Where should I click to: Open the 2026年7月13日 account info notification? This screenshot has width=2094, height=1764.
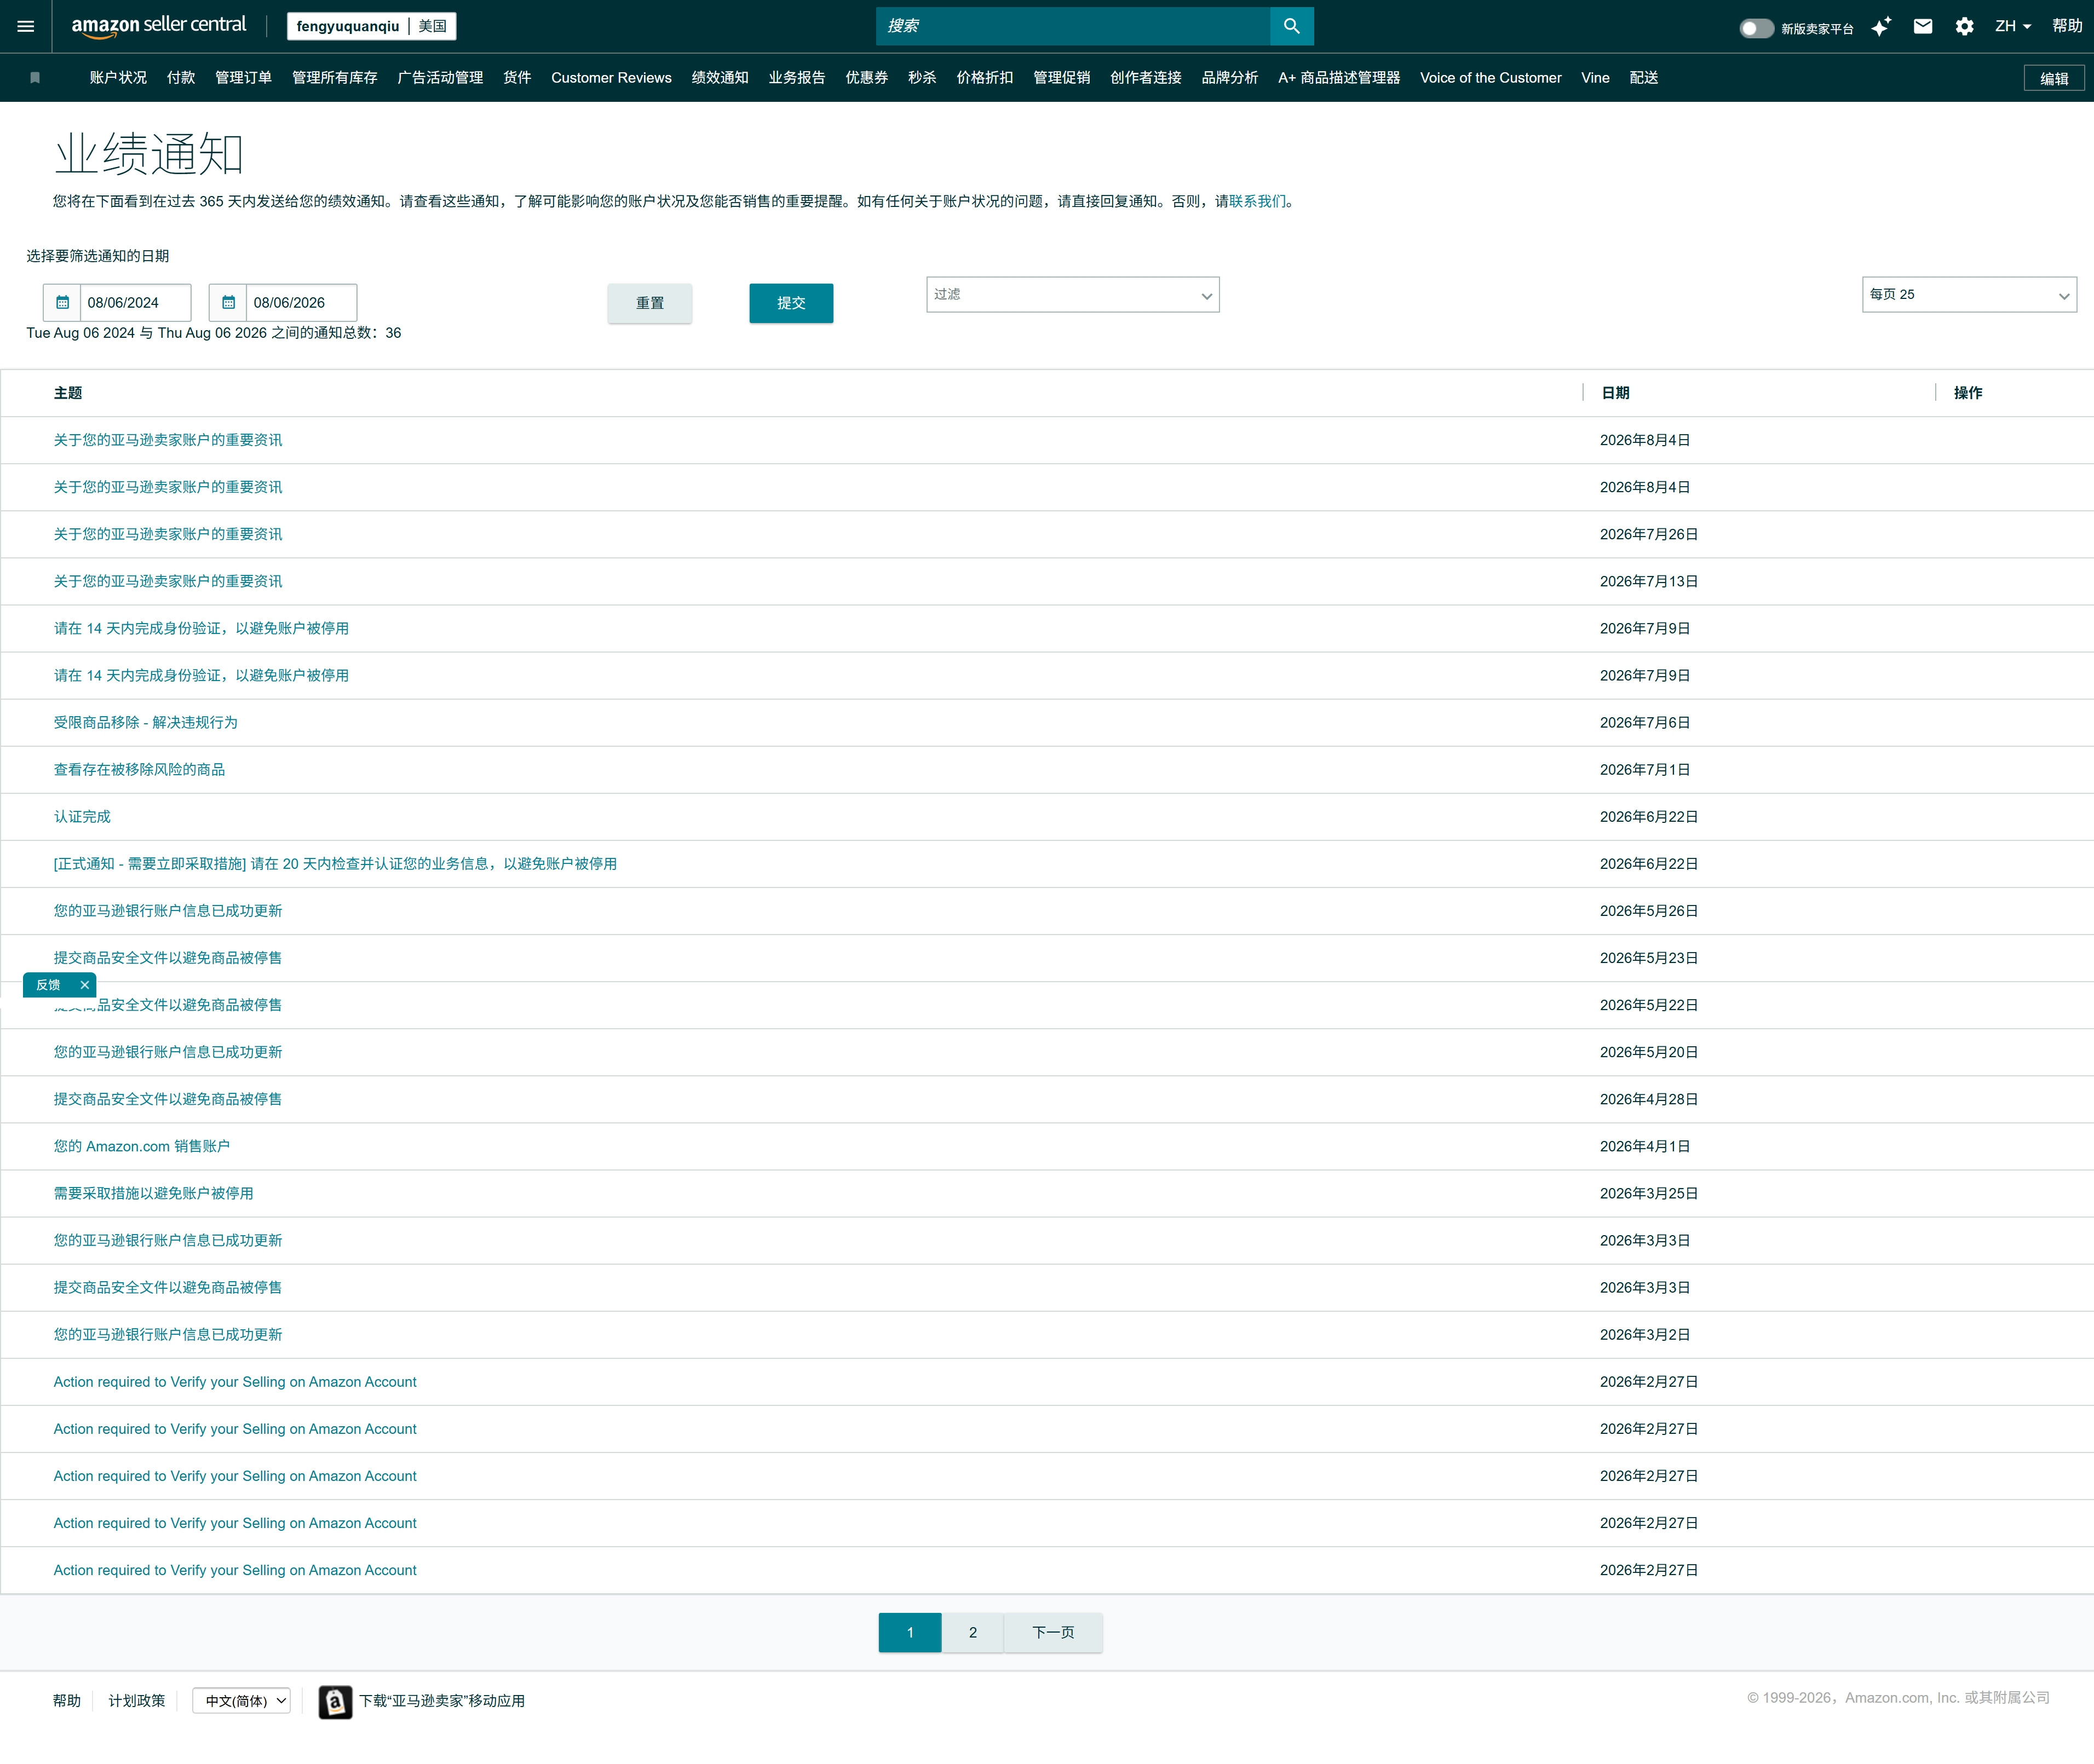(168, 582)
